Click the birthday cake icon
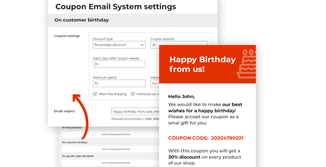The image size is (326, 167). point(246,64)
